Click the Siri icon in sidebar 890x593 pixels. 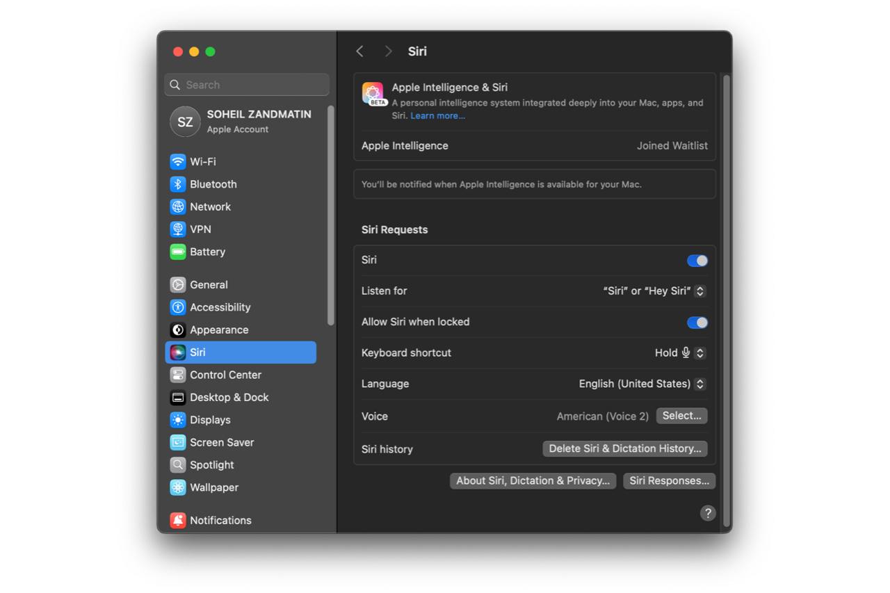pyautogui.click(x=178, y=352)
